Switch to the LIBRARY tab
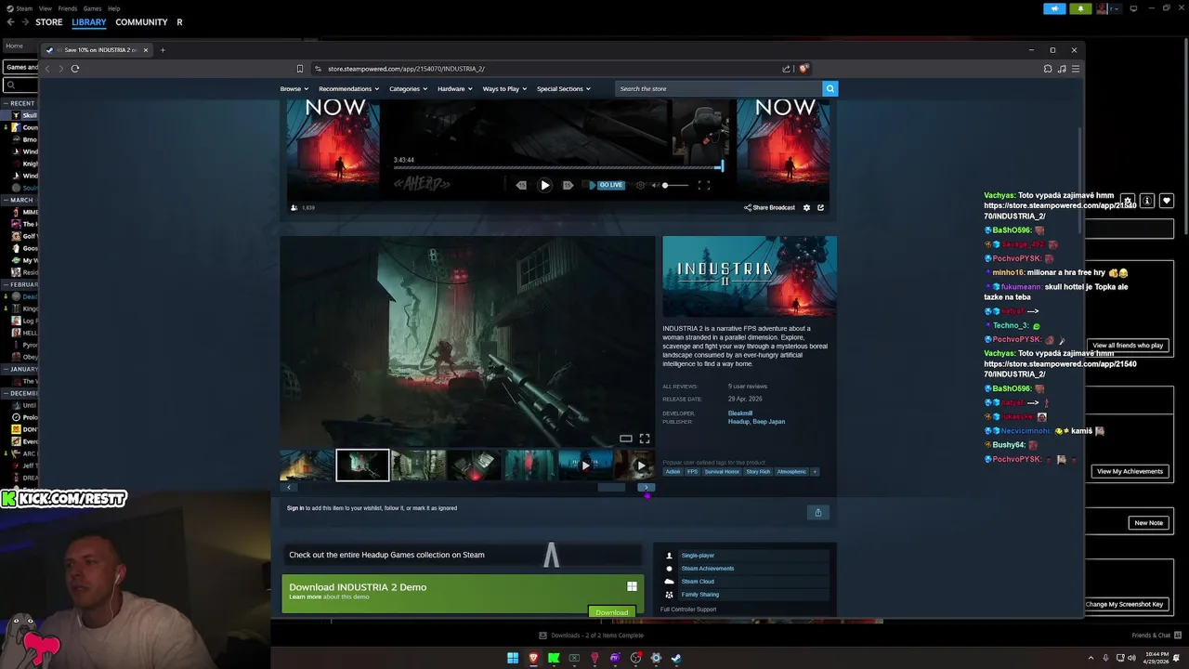This screenshot has width=1189, height=669. click(x=89, y=22)
